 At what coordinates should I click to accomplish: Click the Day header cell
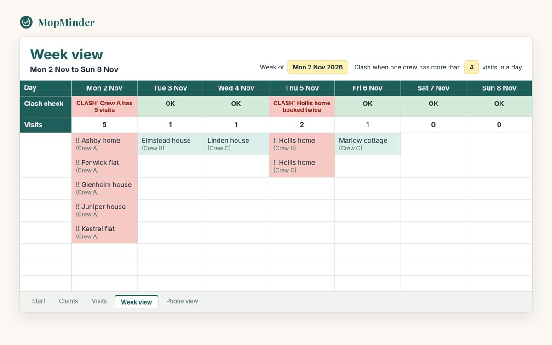pos(46,88)
